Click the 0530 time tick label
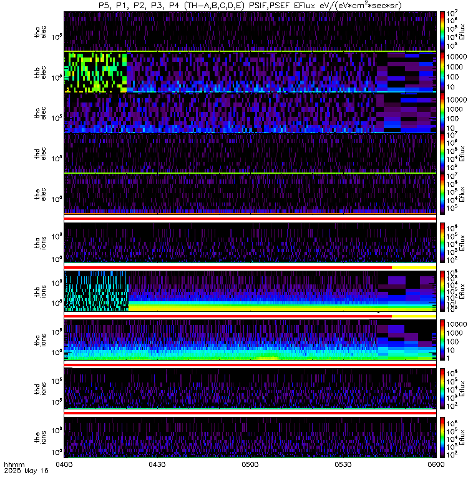Image resolution: width=468 pixels, height=500 pixels. pos(343,464)
